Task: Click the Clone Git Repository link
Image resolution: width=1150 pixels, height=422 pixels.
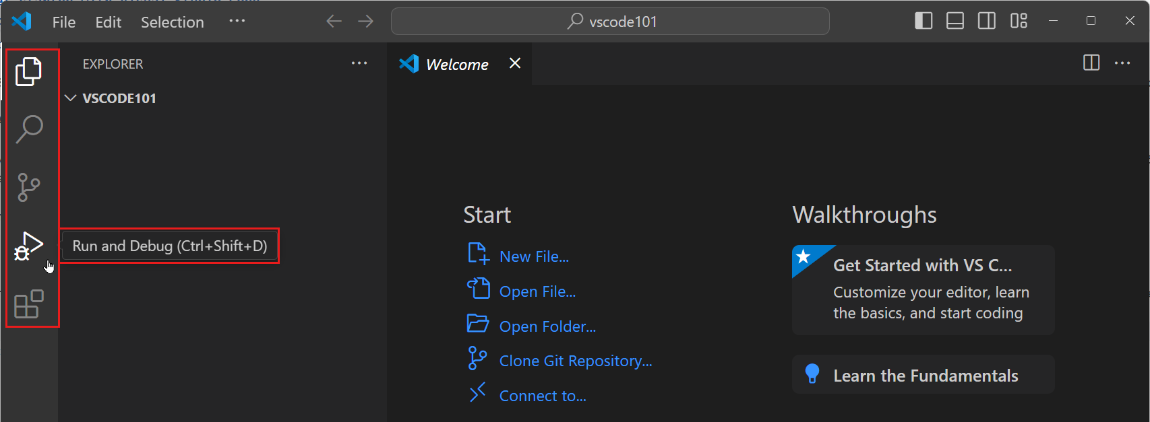Action: pyautogui.click(x=575, y=361)
